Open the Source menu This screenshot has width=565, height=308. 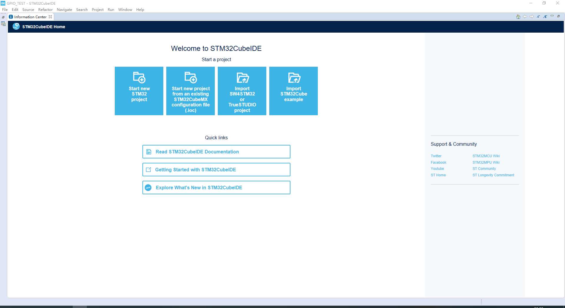tap(28, 9)
